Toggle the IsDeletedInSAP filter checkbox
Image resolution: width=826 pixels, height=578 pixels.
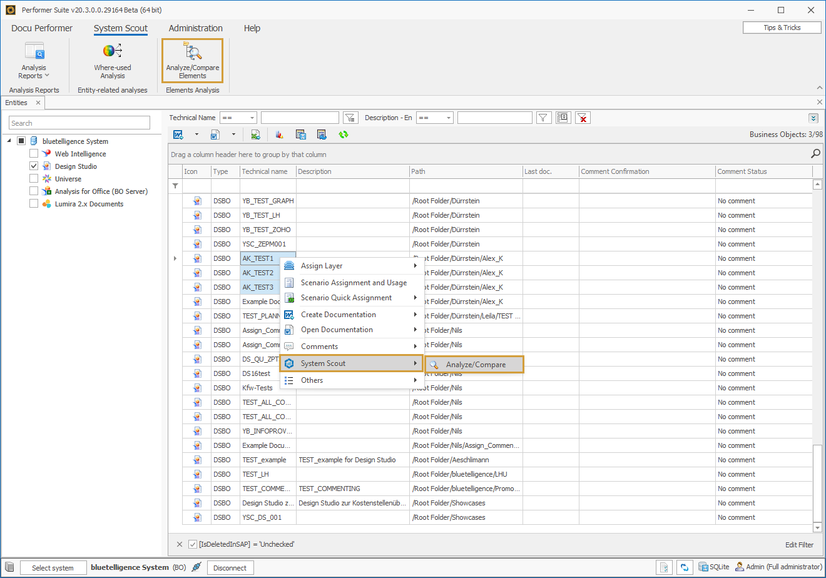[x=193, y=544]
